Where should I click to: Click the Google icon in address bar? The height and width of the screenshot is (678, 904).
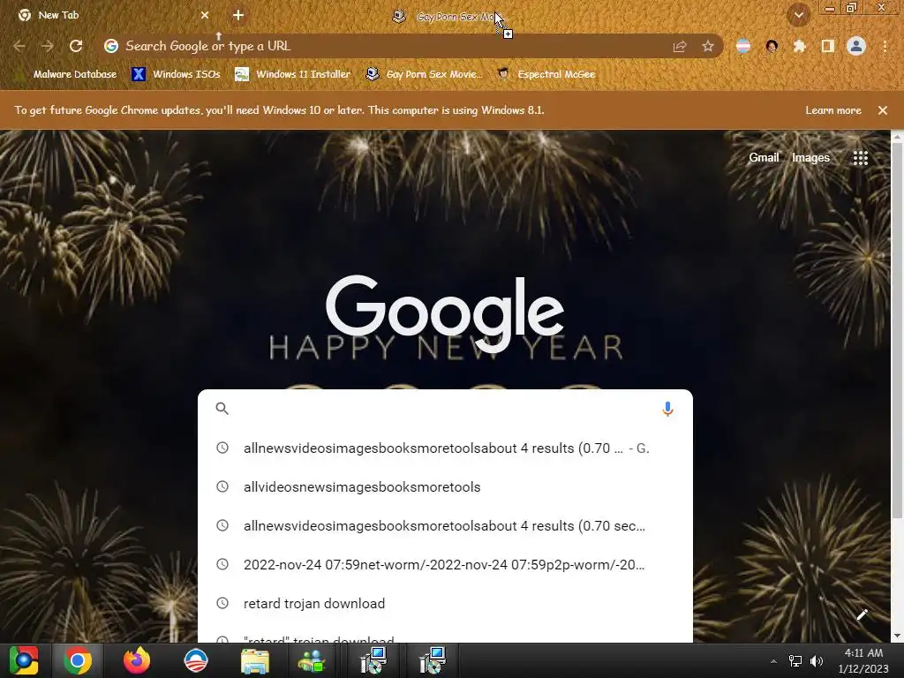[111, 46]
